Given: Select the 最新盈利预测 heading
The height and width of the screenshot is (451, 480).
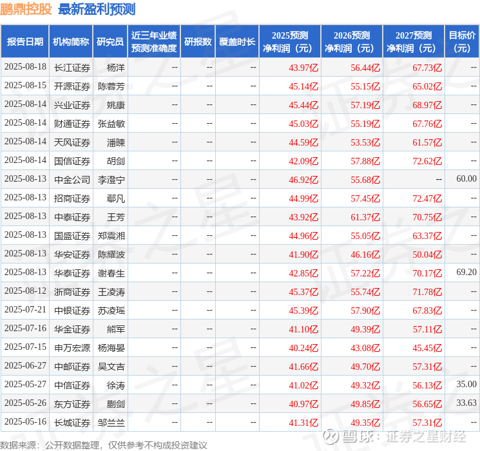Looking at the screenshot, I should pos(97,9).
